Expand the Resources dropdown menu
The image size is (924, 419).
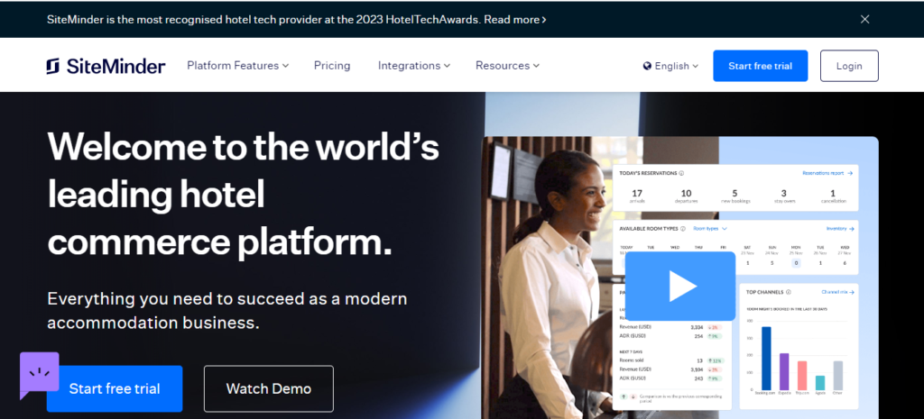pyautogui.click(x=507, y=65)
